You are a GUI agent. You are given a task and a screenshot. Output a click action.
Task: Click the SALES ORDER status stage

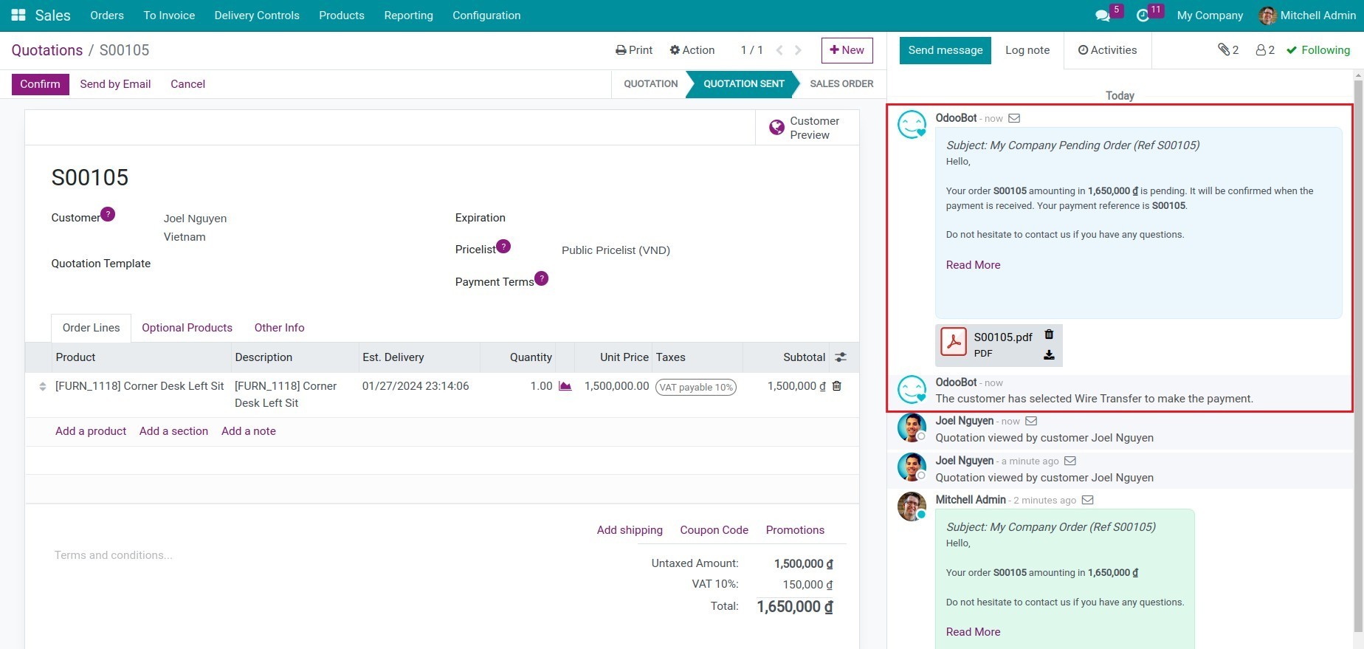pyautogui.click(x=841, y=84)
